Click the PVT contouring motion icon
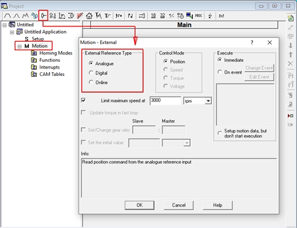The height and width of the screenshot is (228, 297). click(25, 16)
